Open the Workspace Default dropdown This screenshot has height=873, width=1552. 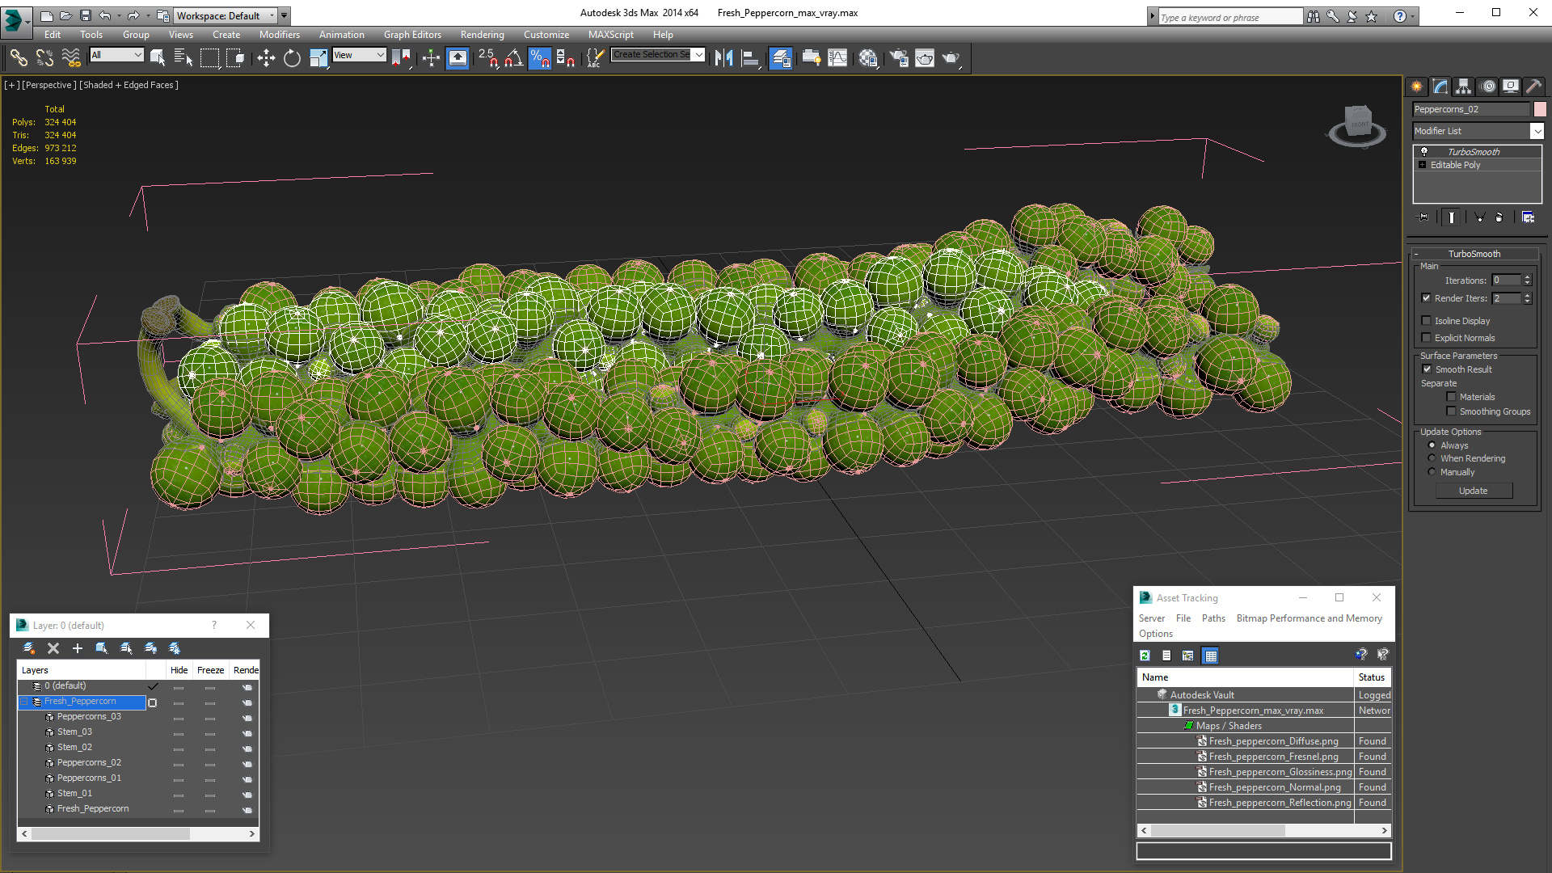pos(272,15)
